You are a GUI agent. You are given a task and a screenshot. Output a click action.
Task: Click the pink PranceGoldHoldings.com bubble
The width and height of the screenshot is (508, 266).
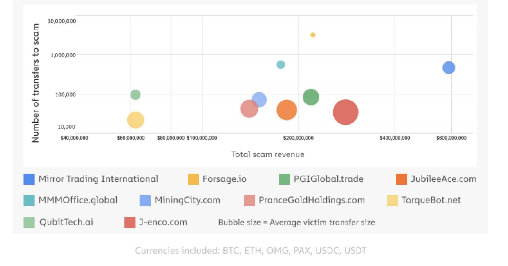[249, 109]
